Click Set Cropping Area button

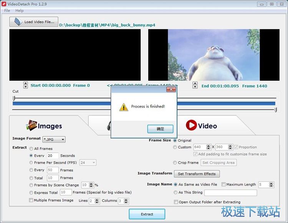(x=218, y=163)
